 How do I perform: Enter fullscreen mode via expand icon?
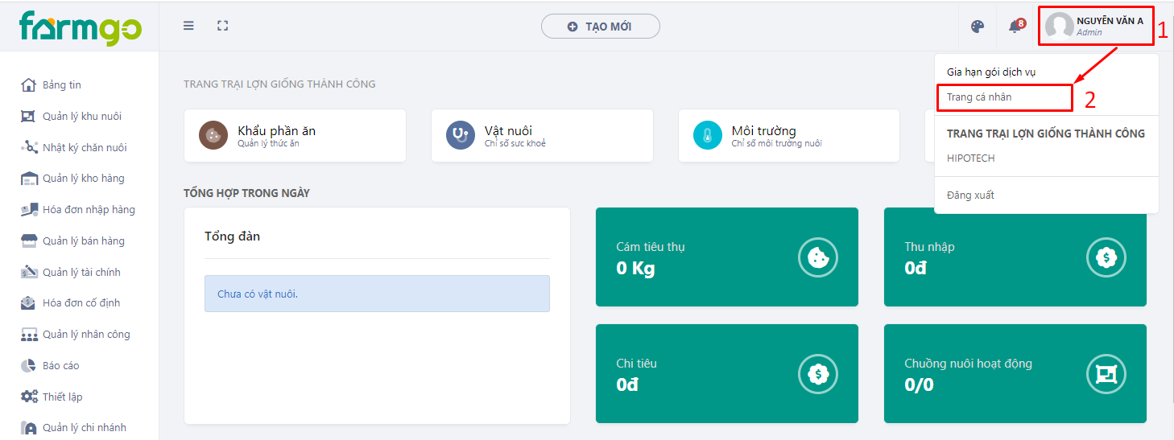point(223,26)
